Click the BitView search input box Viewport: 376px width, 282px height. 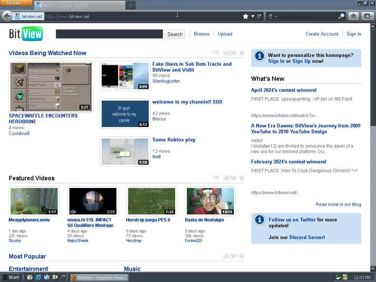[x=109, y=34]
